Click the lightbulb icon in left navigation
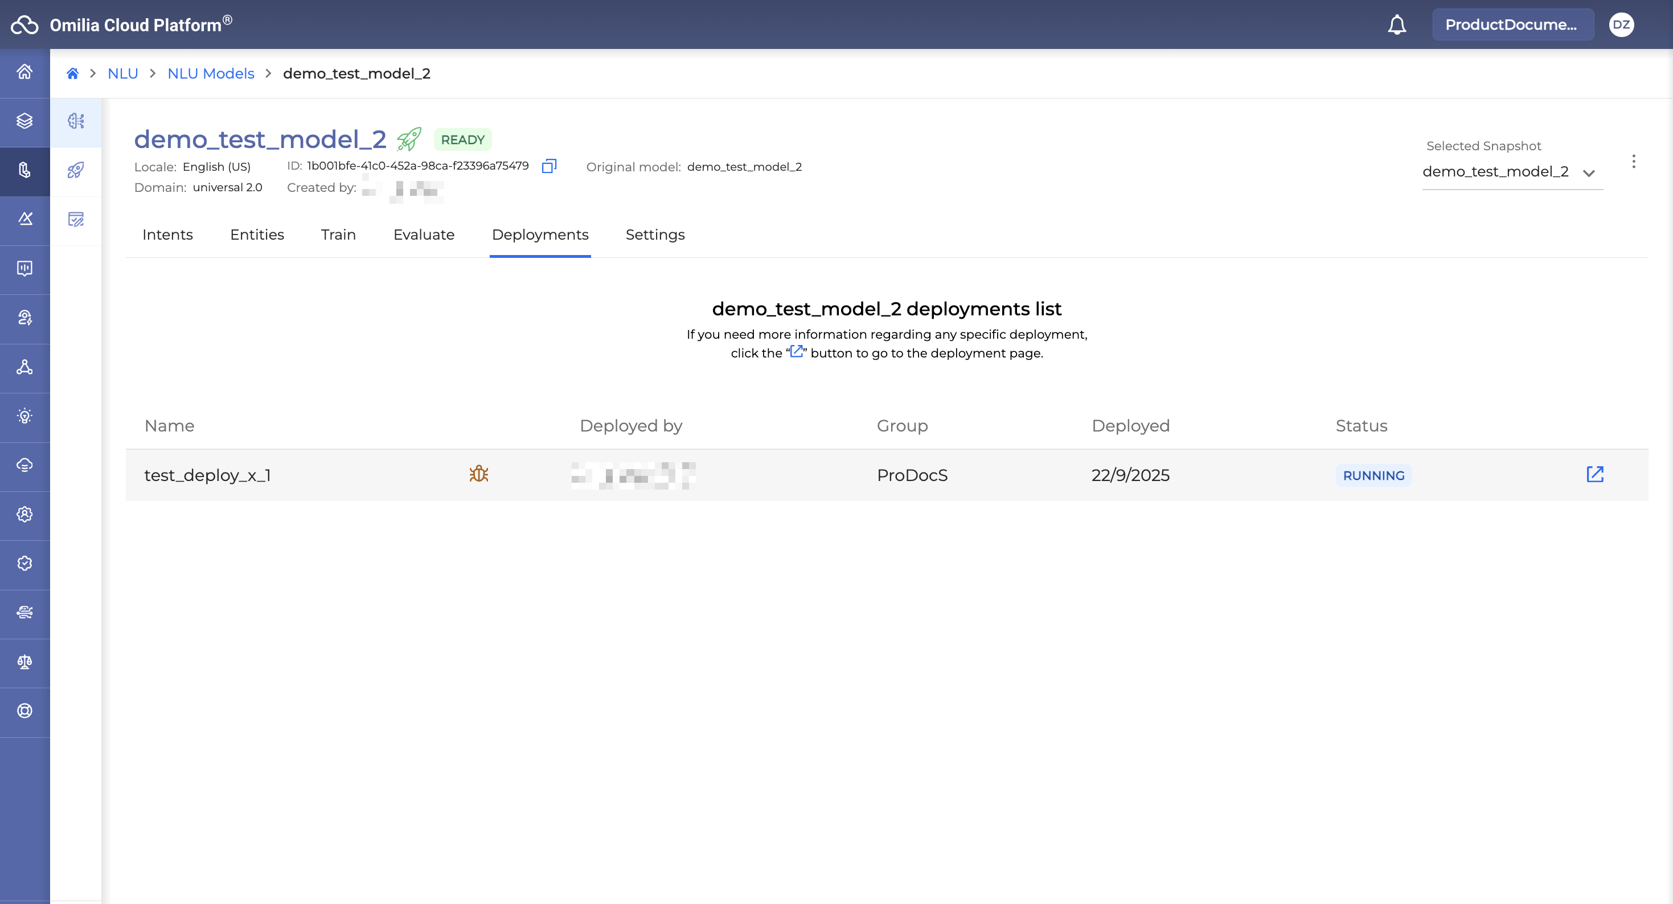1673x904 pixels. [x=24, y=416]
